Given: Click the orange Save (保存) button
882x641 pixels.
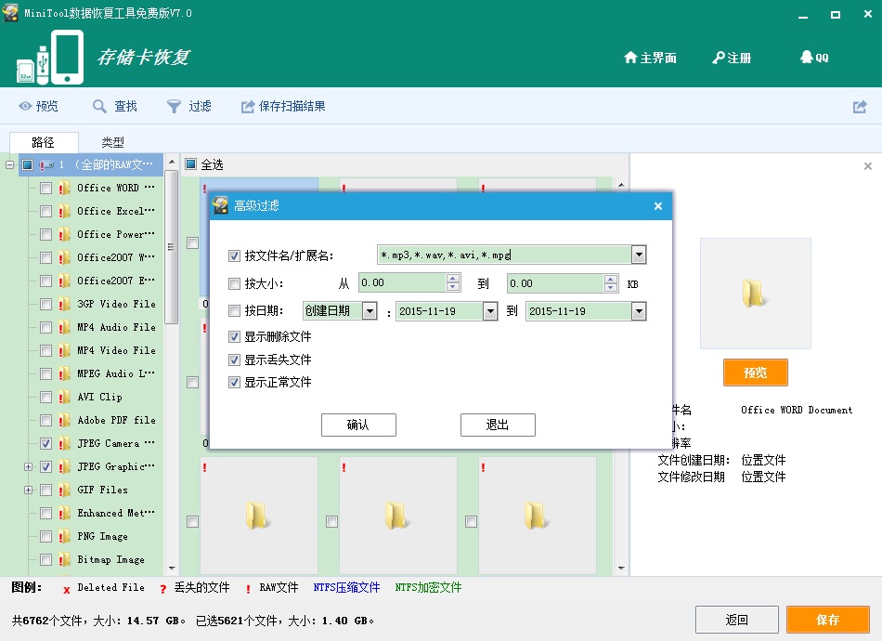Looking at the screenshot, I should click(828, 620).
